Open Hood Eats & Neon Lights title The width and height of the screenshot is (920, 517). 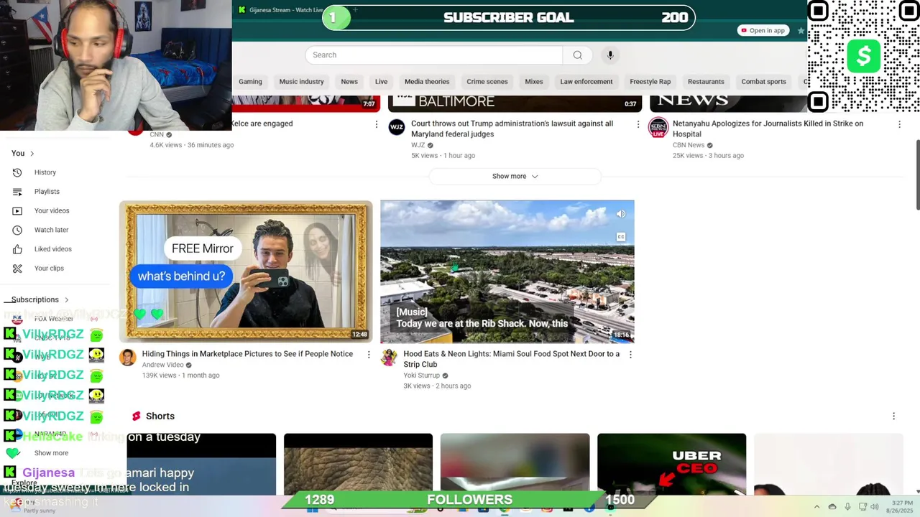[x=511, y=359]
